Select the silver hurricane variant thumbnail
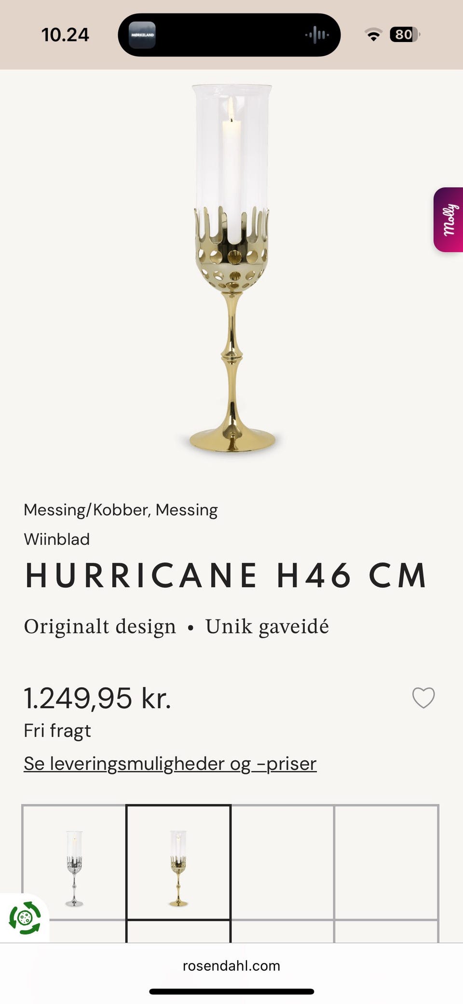This screenshot has width=463, height=1004. click(x=74, y=867)
